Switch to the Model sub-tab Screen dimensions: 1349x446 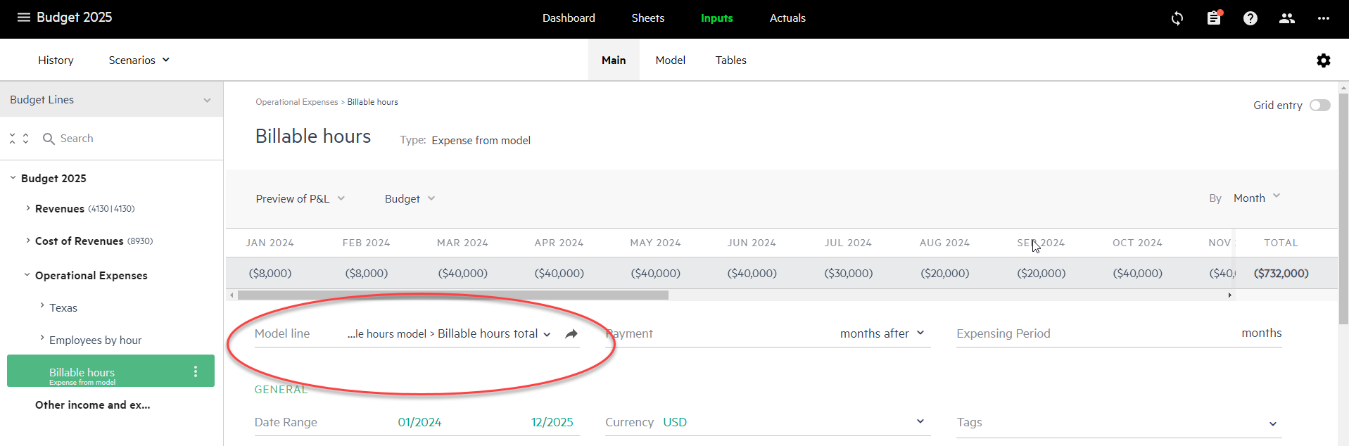click(x=671, y=60)
